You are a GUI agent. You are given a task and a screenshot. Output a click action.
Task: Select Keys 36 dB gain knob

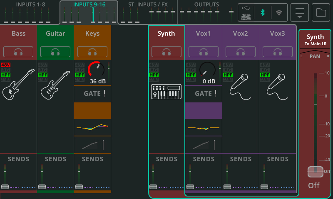click(96, 69)
